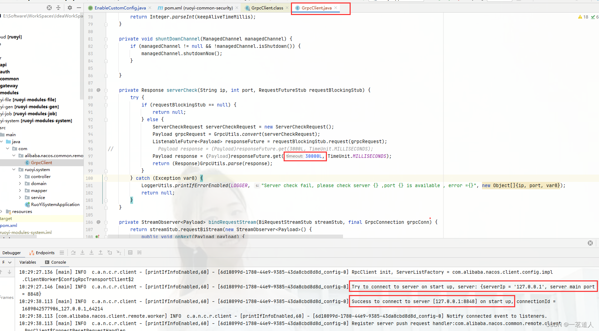The image size is (599, 331).
Task: Select ruoyi-modules-system.iml file
Action: click(26, 233)
